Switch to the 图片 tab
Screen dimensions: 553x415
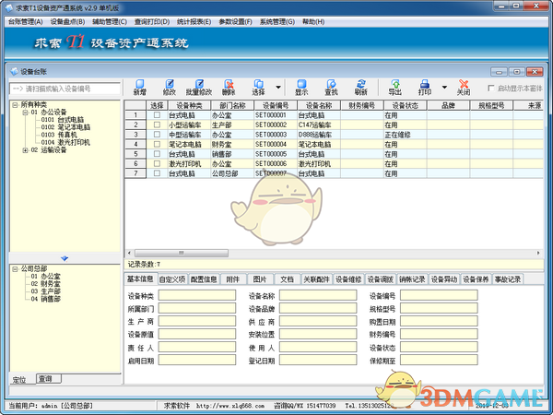(260, 279)
